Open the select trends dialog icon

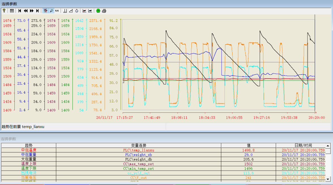[x=71, y=10]
